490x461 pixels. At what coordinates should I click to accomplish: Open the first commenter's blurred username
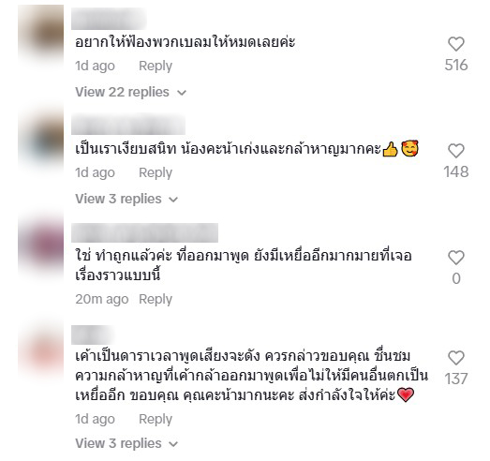click(109, 19)
